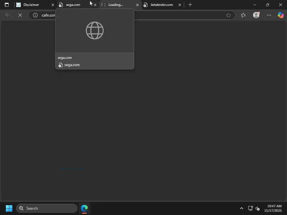This screenshot has height=215, width=287.
Task: Switch to the Loading... tab
Action: (x=120, y=5)
